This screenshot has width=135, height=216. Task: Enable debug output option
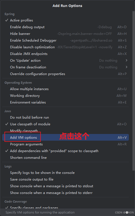coord(65,27)
